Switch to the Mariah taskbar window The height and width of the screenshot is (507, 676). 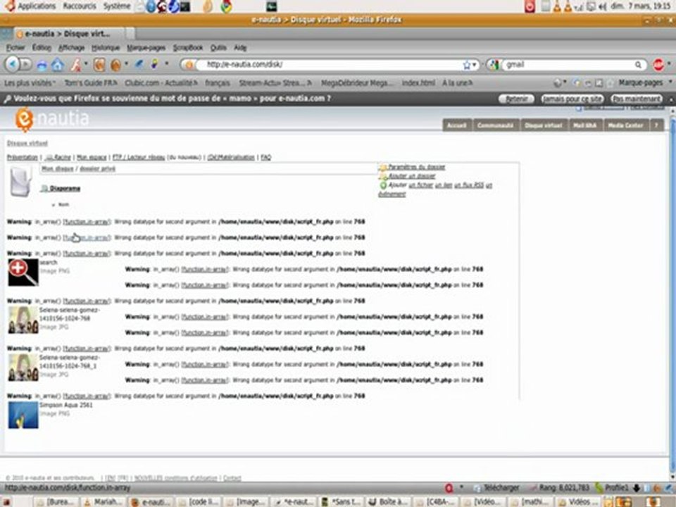click(x=104, y=502)
